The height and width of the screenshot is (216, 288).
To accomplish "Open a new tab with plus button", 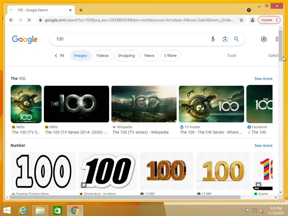I will point(81,10).
